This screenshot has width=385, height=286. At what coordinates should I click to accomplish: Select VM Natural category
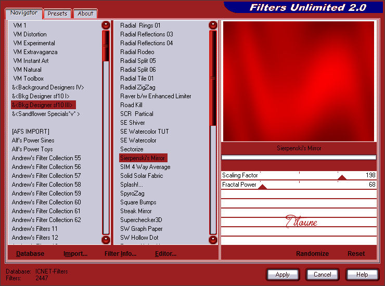[x=27, y=70]
